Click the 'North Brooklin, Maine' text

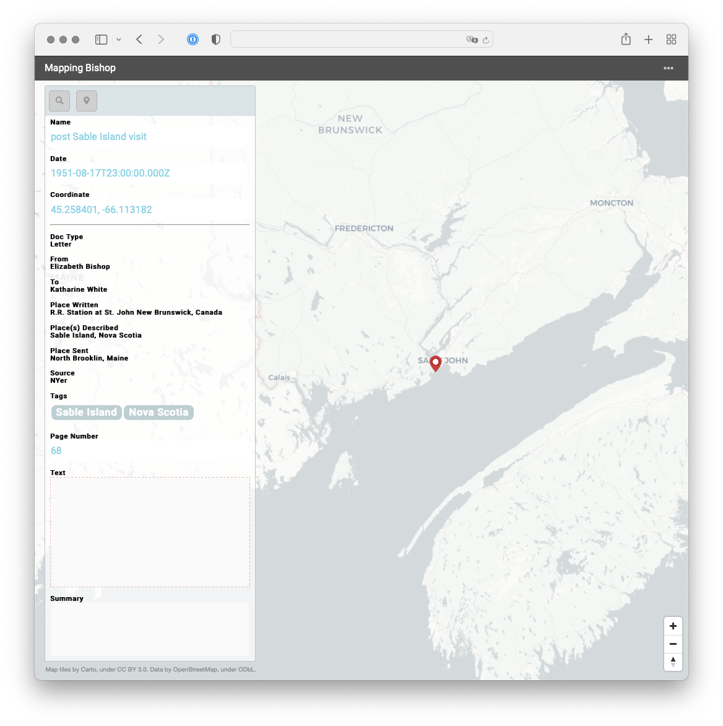point(89,358)
